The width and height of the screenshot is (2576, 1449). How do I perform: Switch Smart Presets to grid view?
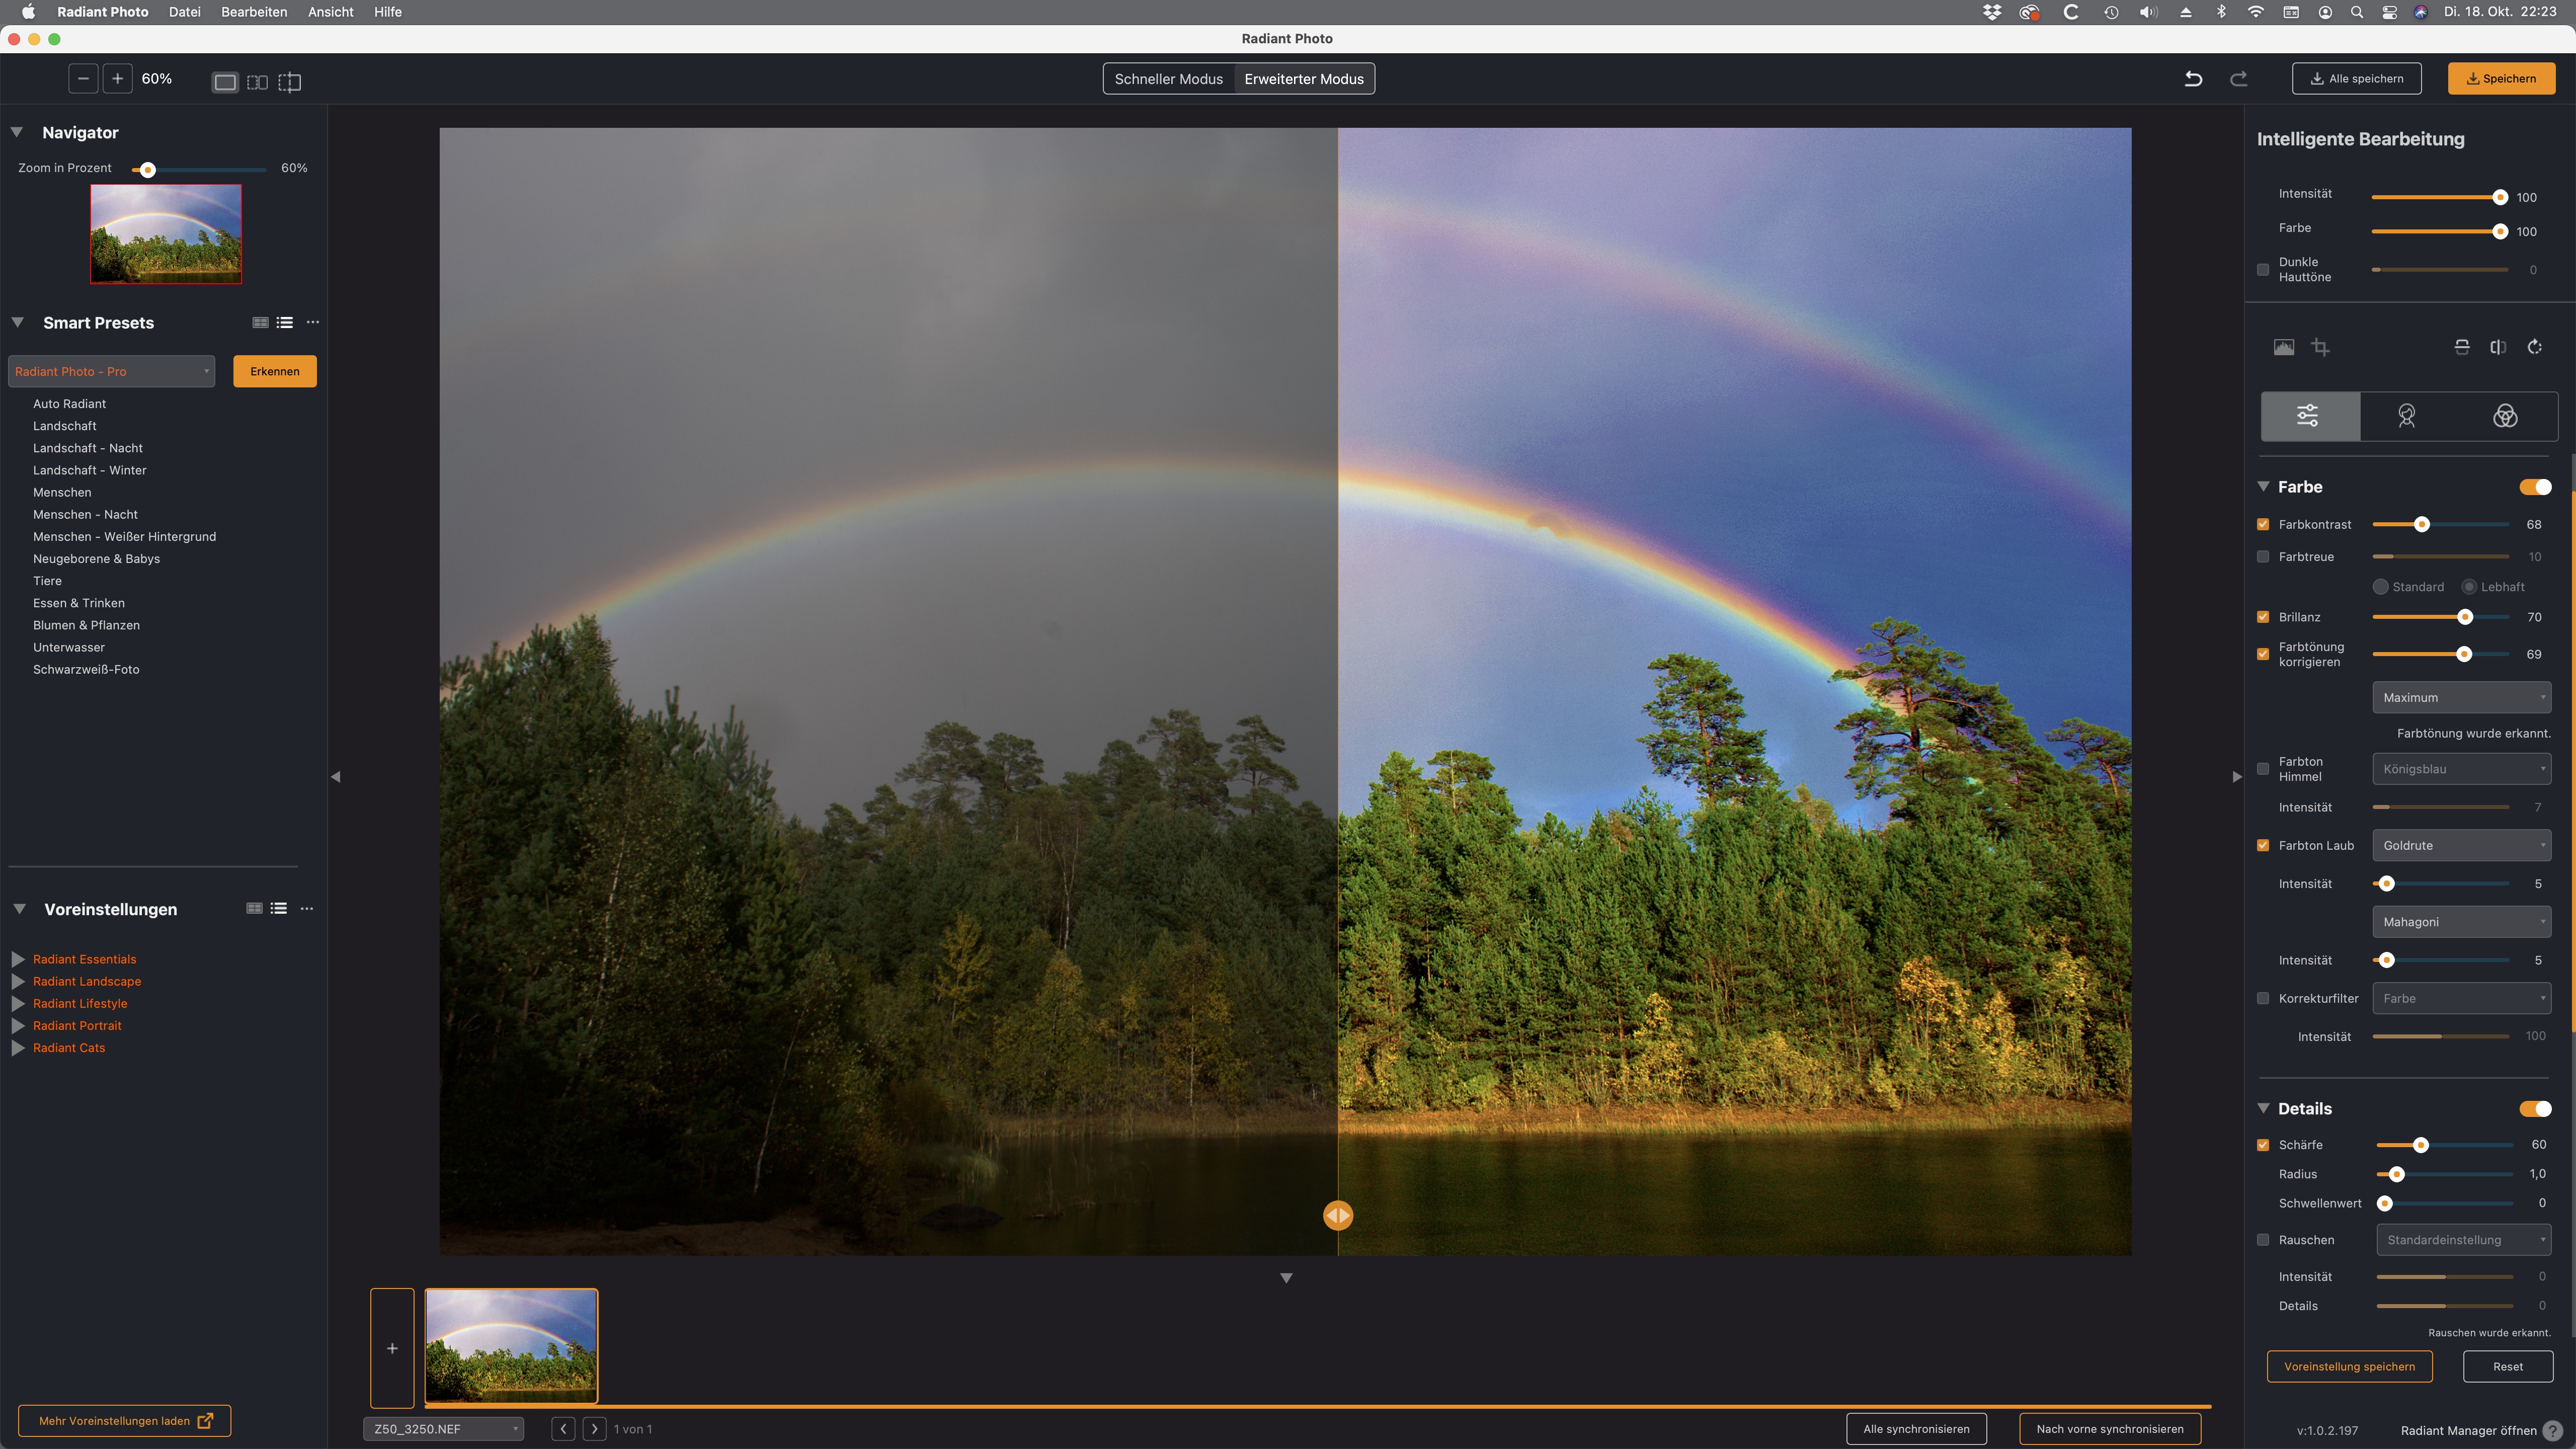pyautogui.click(x=260, y=322)
